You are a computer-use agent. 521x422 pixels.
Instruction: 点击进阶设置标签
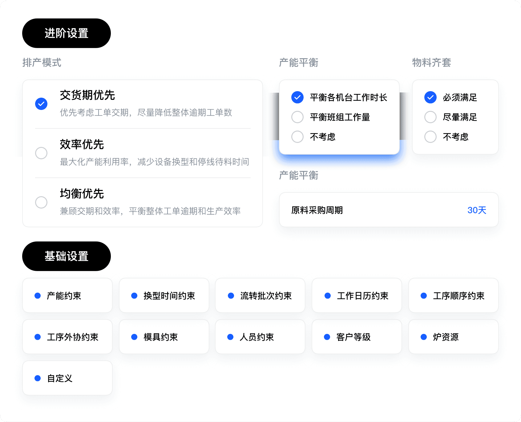[x=66, y=33]
